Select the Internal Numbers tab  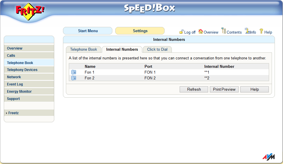122,50
